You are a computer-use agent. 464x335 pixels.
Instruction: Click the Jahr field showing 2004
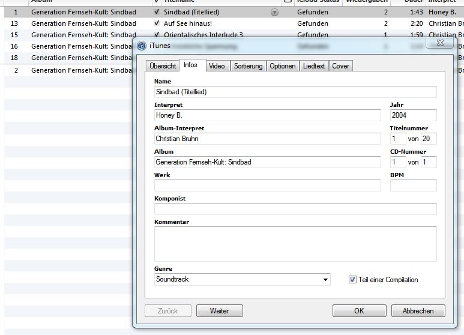tap(414, 115)
